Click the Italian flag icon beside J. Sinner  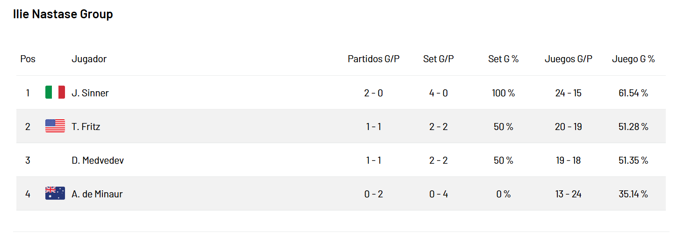(x=55, y=93)
